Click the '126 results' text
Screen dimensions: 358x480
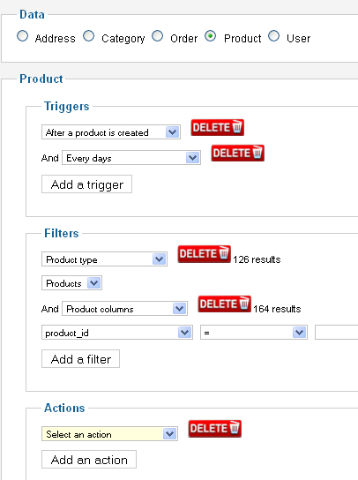(257, 259)
